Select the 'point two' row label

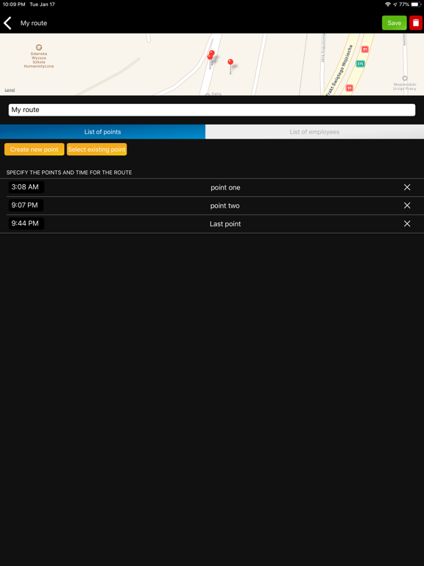tap(225, 206)
